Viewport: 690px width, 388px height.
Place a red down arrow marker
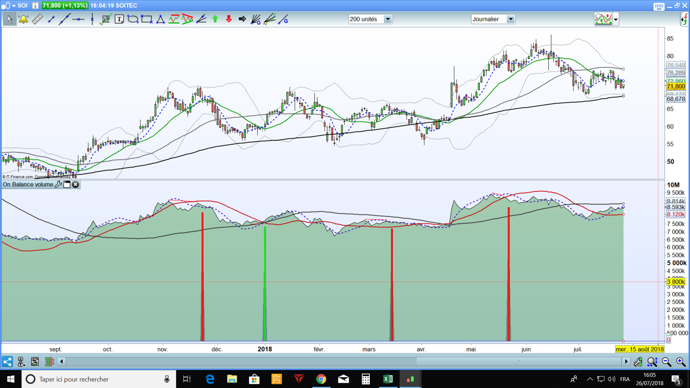click(x=229, y=19)
